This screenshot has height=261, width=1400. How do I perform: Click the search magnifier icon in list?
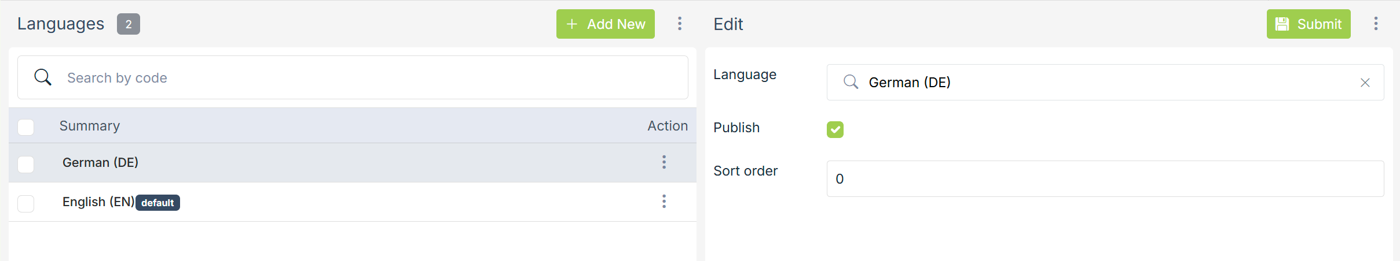click(43, 77)
